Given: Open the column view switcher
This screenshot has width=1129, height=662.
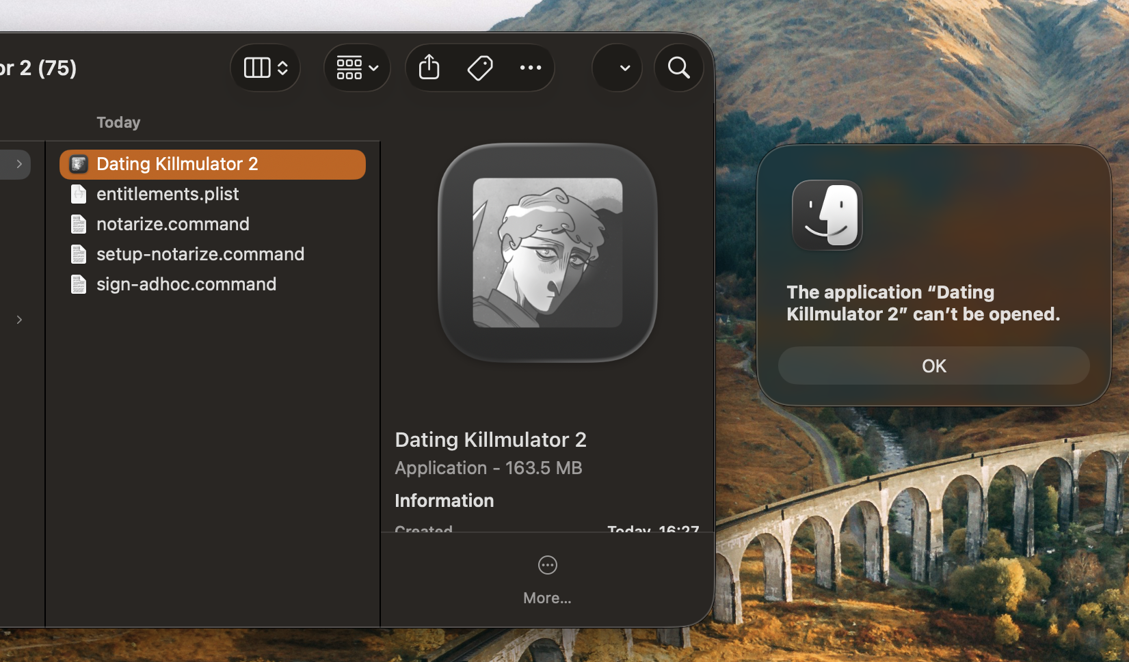Looking at the screenshot, I should pyautogui.click(x=266, y=68).
